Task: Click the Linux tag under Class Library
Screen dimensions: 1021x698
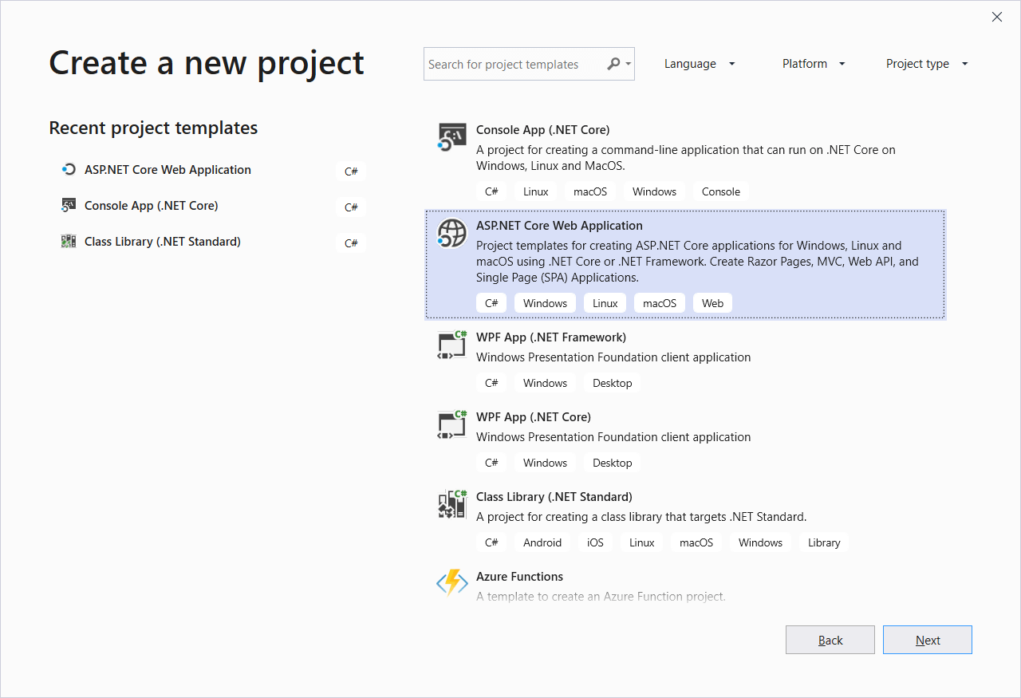Action: pyautogui.click(x=641, y=542)
